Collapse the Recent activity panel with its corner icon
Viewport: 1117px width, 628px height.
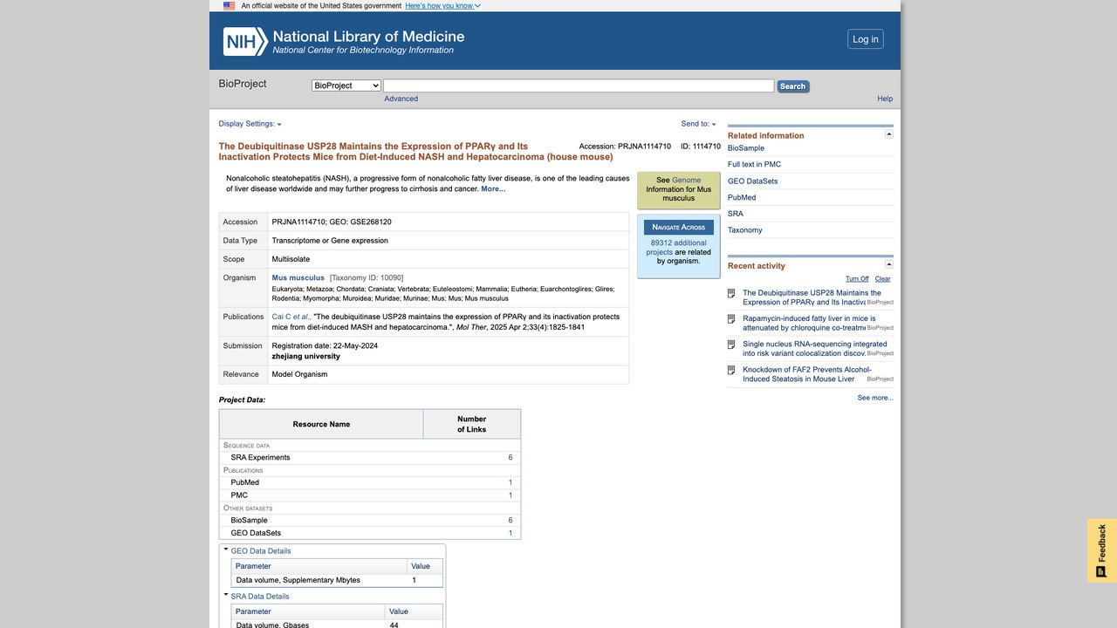pyautogui.click(x=889, y=264)
